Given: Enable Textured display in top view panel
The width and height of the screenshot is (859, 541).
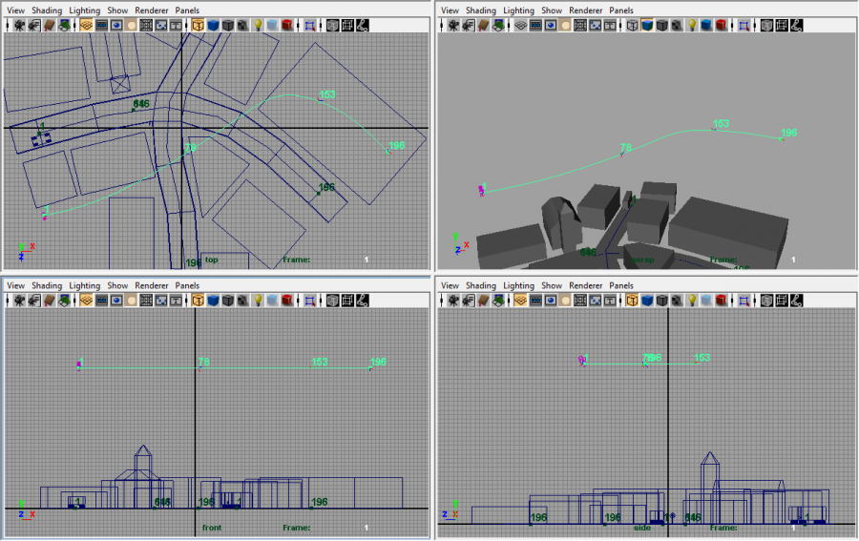Looking at the screenshot, I should [242, 25].
